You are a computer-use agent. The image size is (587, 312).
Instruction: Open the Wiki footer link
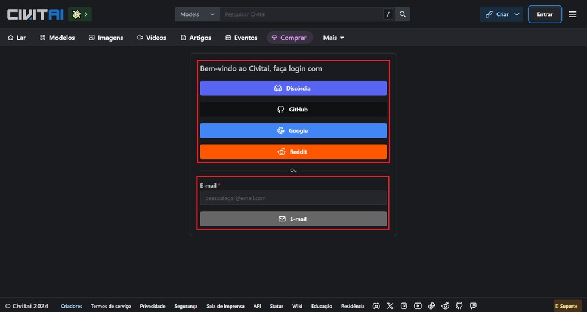tap(297, 306)
